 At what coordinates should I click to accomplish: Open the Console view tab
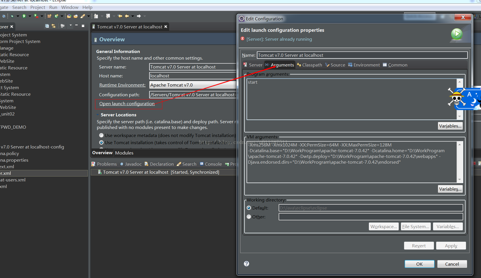211,164
